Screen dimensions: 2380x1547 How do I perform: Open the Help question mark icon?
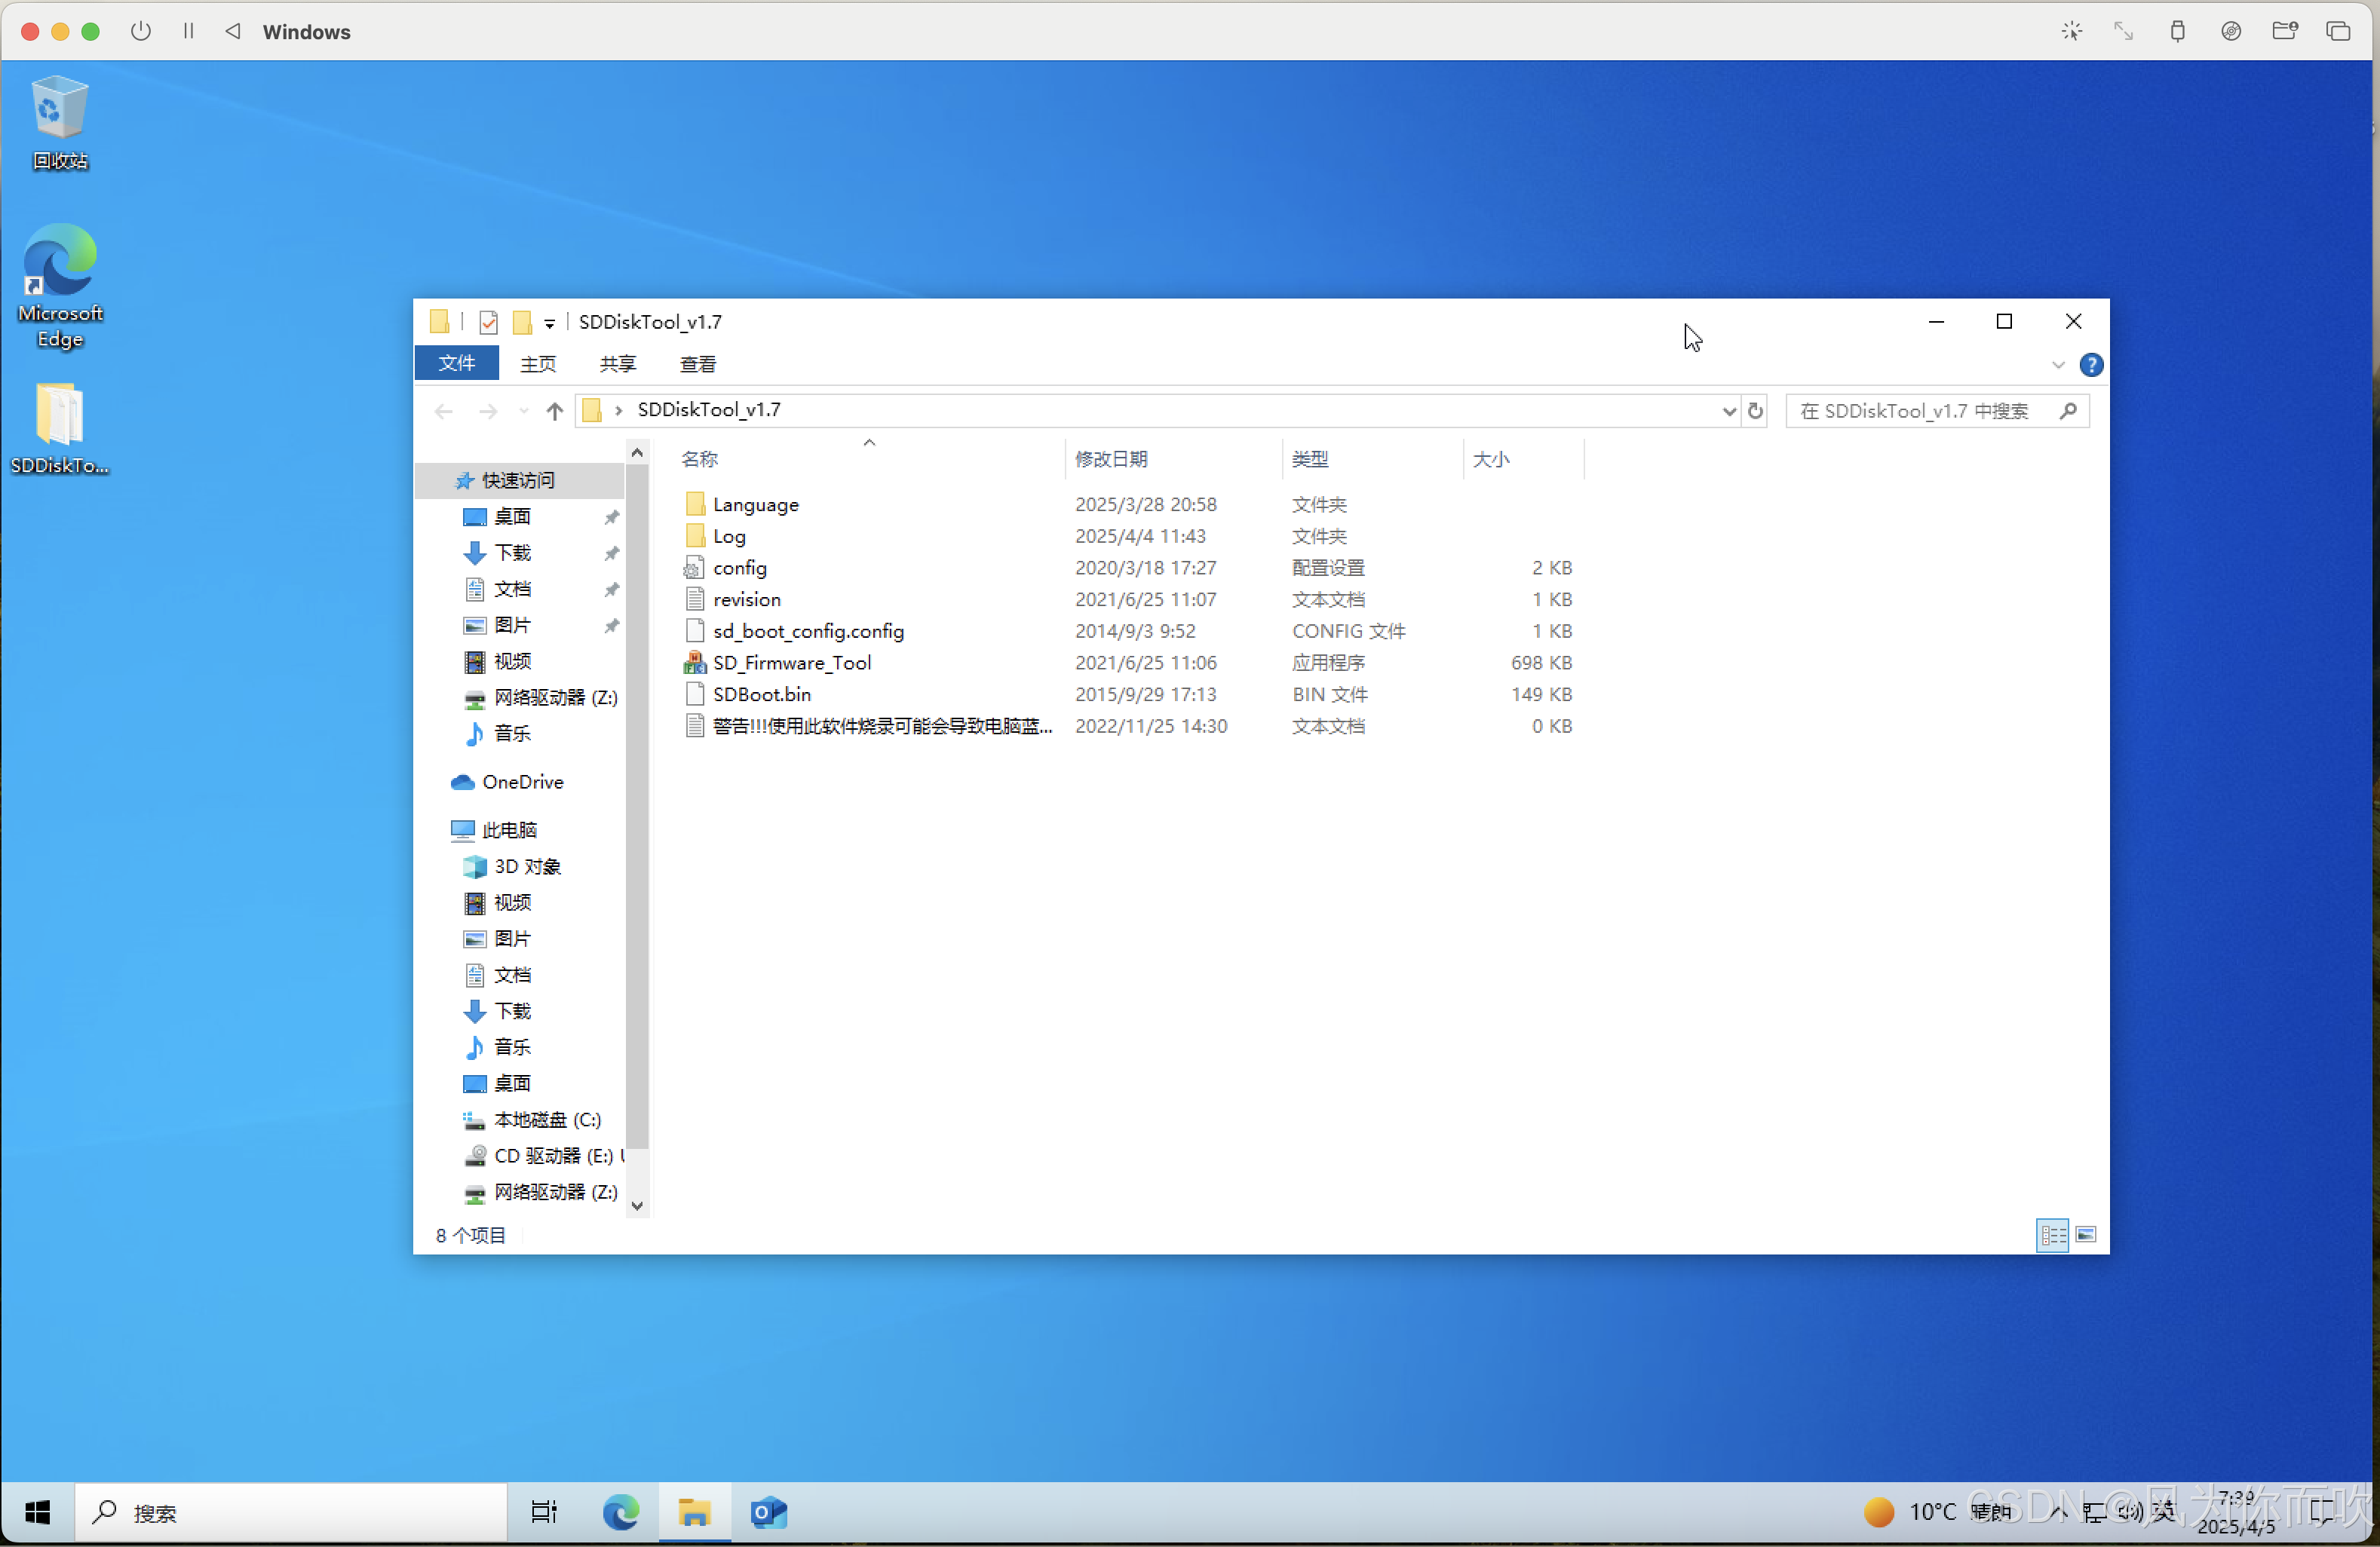coord(2090,365)
